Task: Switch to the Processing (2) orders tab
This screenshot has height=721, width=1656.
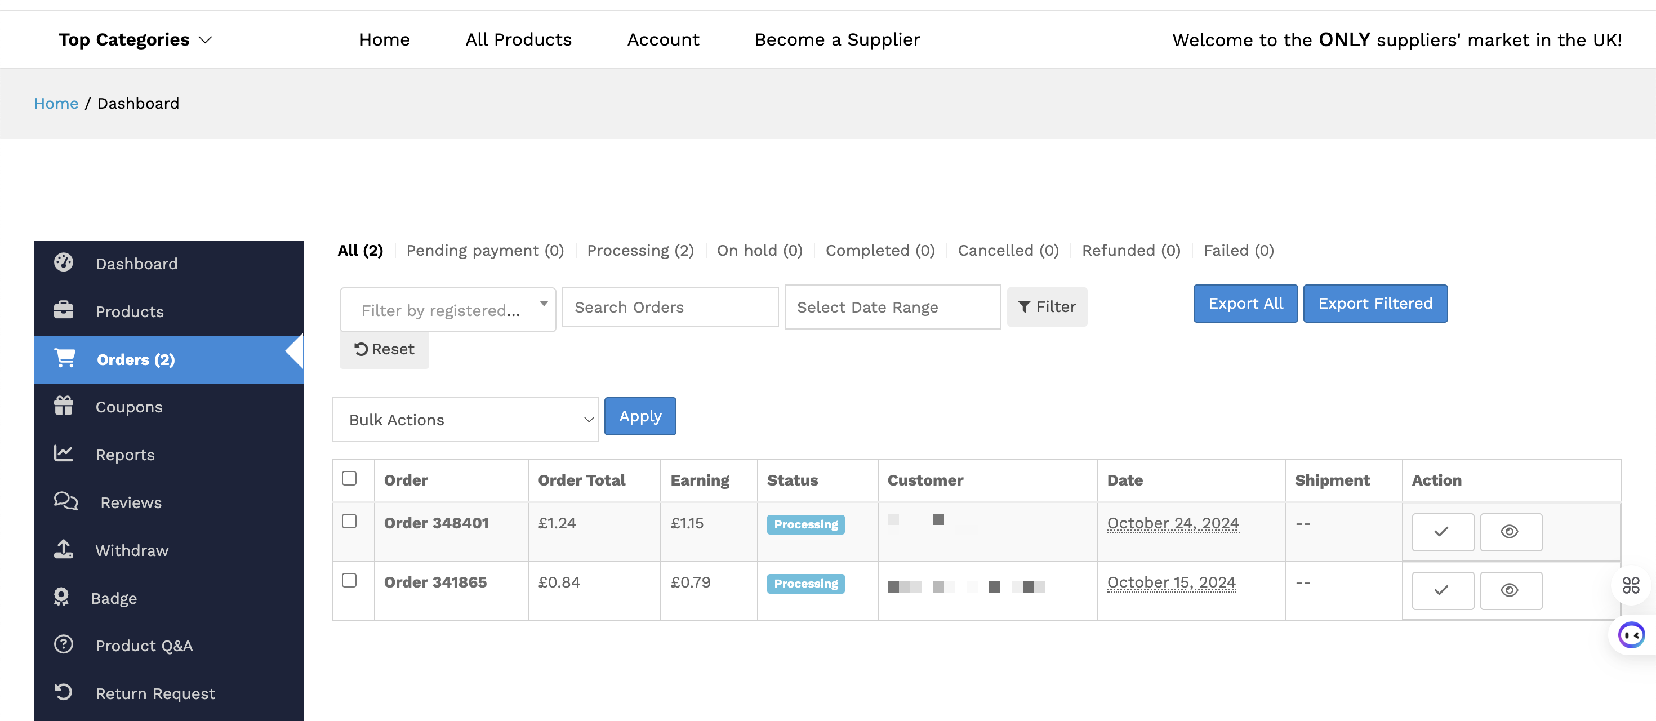Action: click(640, 251)
